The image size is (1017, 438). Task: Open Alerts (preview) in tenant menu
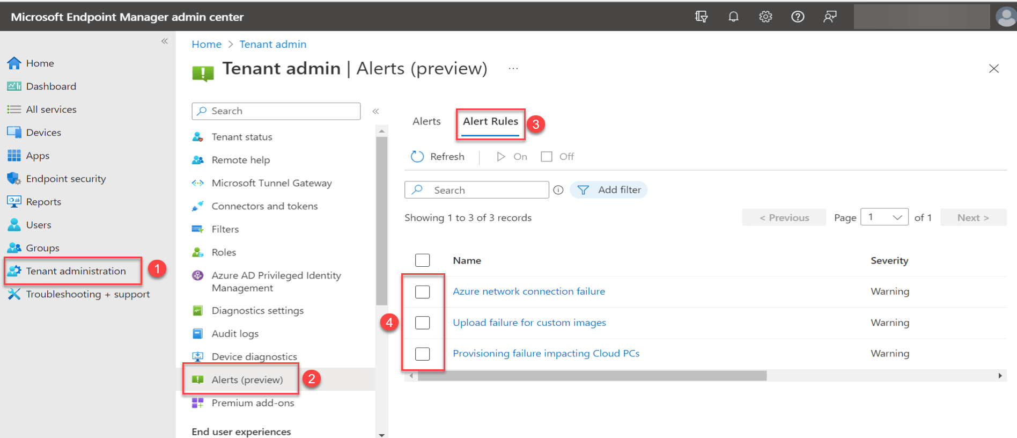(247, 379)
